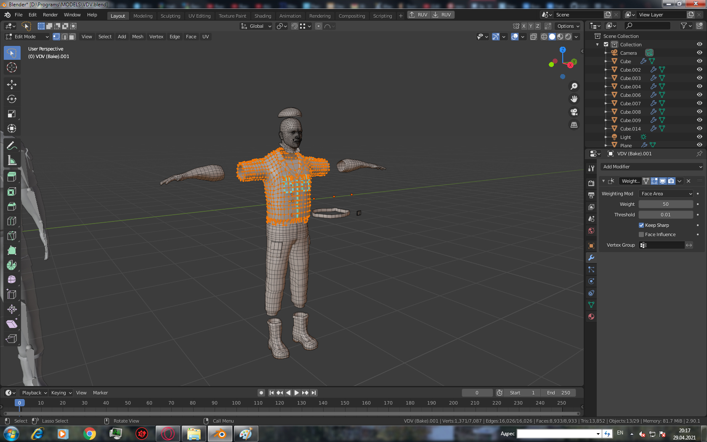
Task: Hide the Light object in outliner
Action: (x=699, y=137)
